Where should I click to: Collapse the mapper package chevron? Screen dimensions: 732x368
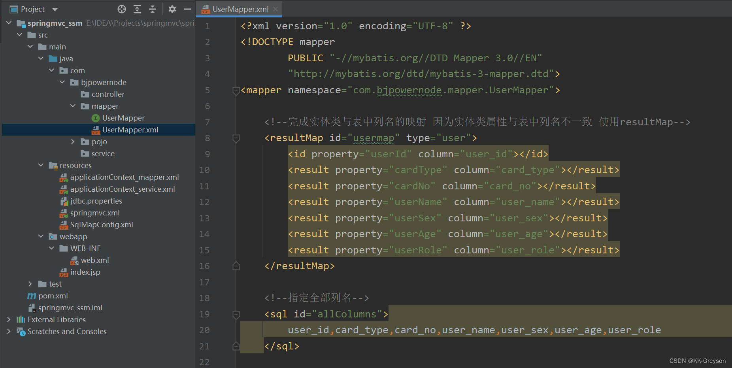73,106
